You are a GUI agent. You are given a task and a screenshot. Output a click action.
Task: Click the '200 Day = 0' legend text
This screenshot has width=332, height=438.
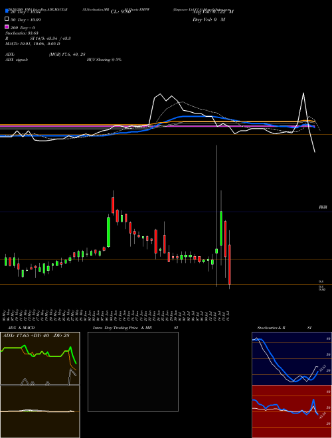23,28
